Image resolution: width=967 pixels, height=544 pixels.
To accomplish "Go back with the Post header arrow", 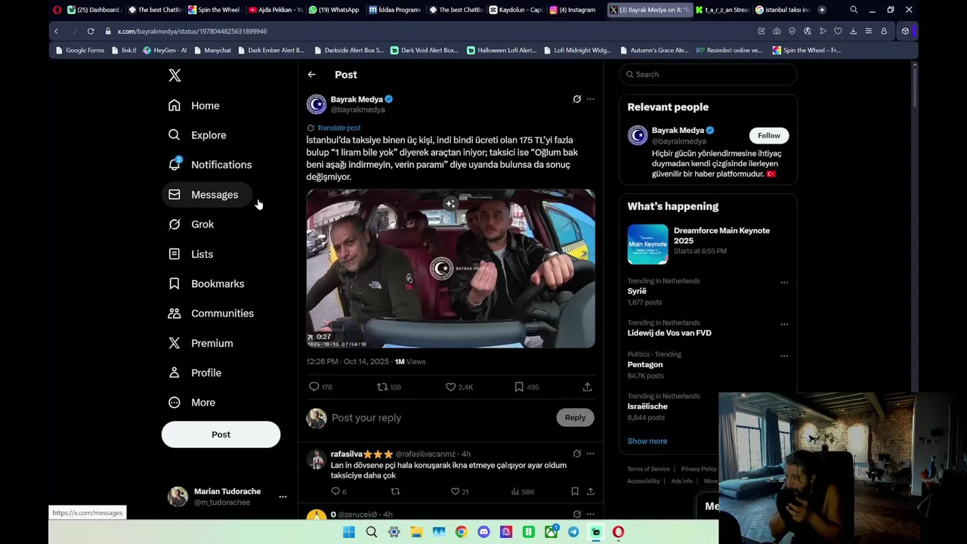I will click(x=311, y=75).
